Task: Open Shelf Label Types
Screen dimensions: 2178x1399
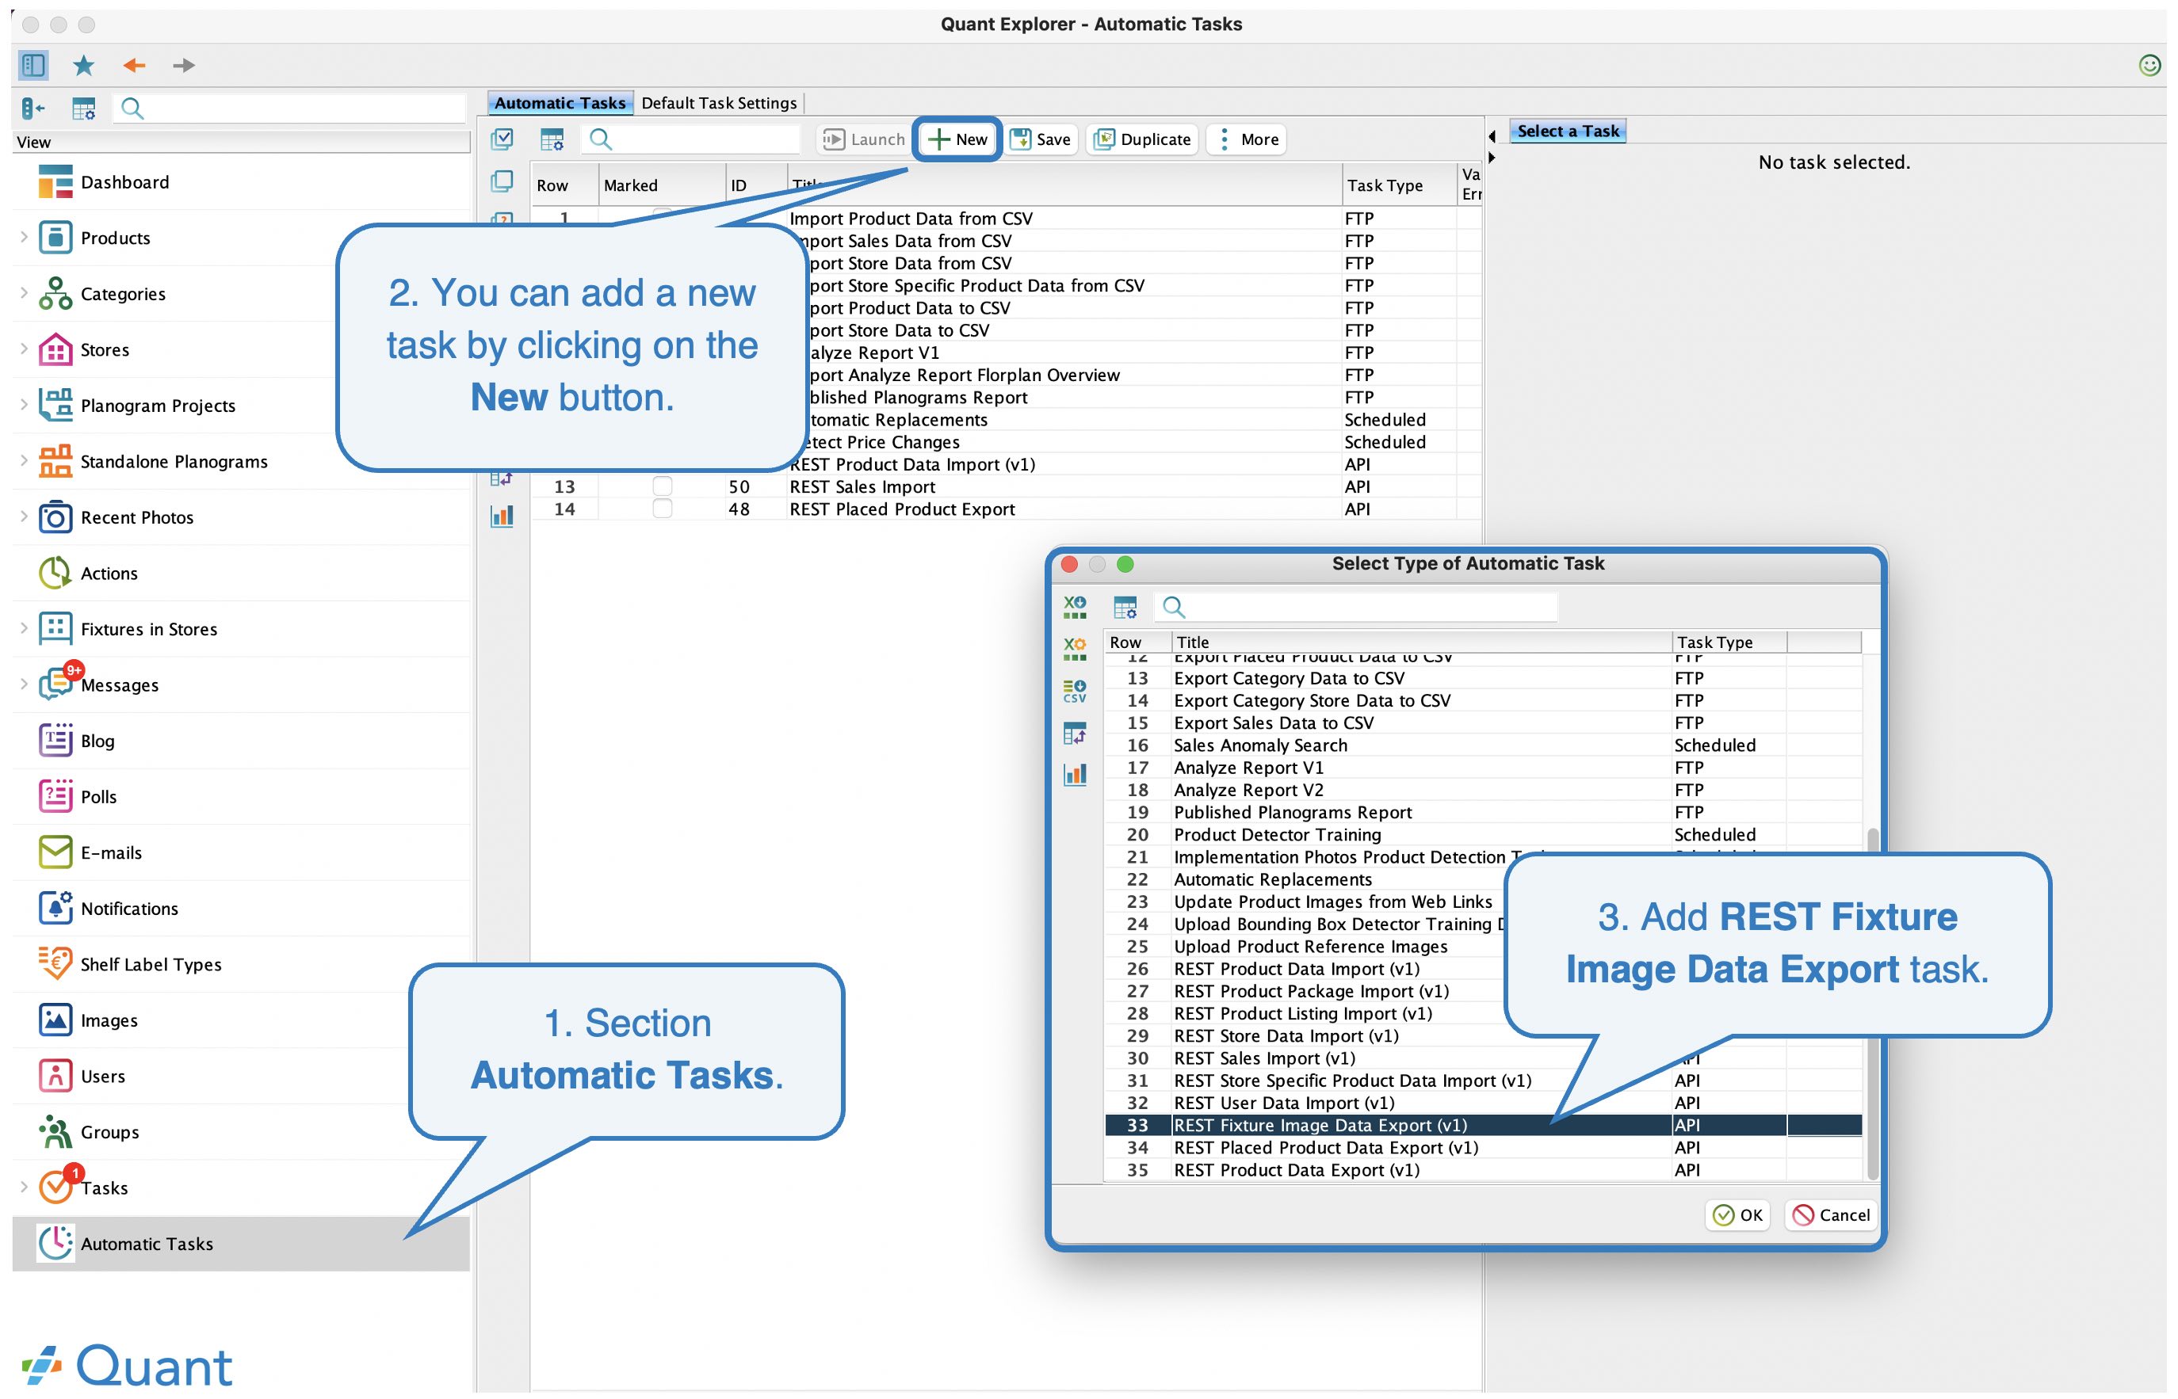Action: pos(150,964)
